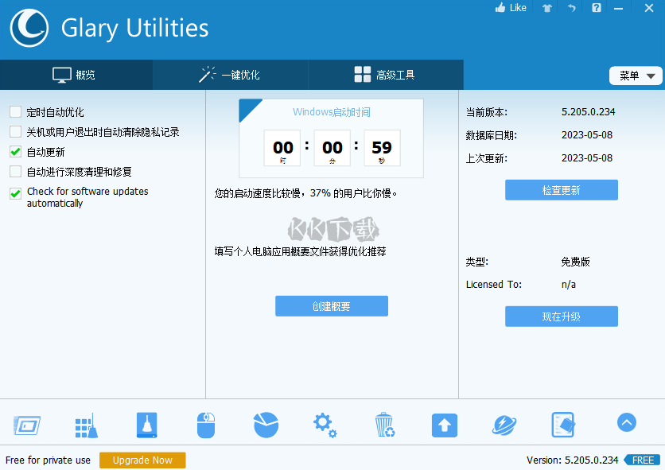Open the context menu manager mouse icon
665x470 pixels.
tap(206, 425)
